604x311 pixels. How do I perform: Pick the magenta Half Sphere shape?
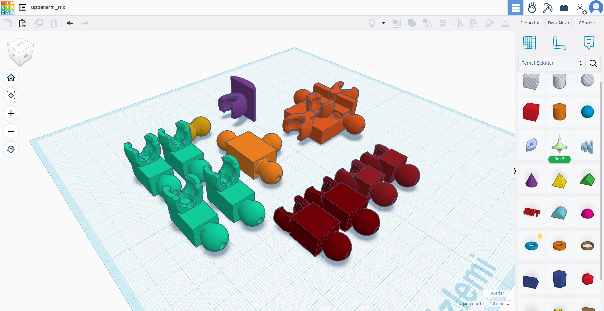[x=588, y=213]
